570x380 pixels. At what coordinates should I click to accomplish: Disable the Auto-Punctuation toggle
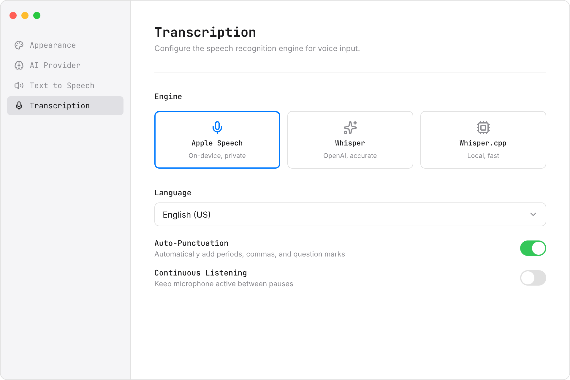tap(533, 248)
